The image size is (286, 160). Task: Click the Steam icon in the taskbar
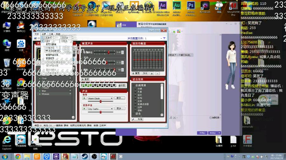(85, 156)
